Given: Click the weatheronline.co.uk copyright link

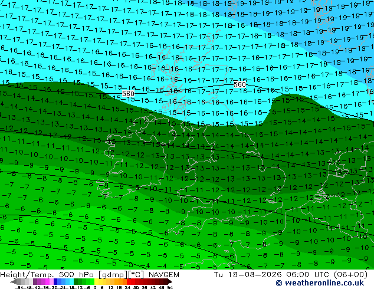Looking at the screenshot, I should click(320, 283).
